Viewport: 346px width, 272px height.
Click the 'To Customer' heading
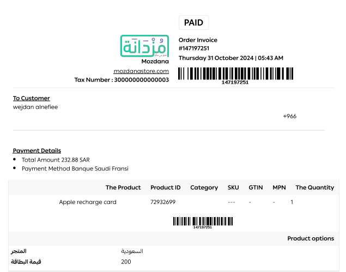32,98
